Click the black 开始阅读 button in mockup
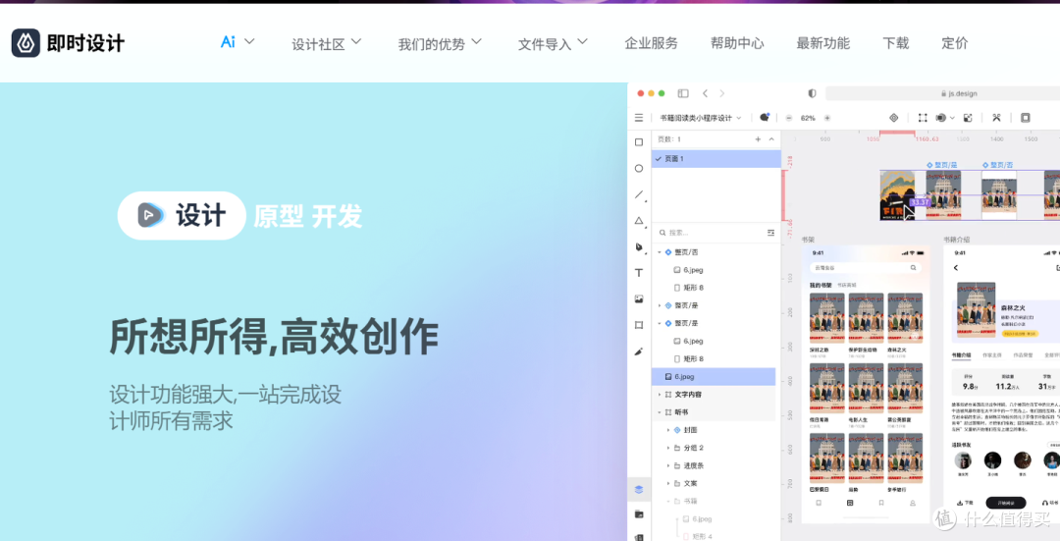1060x541 pixels. (x=1005, y=503)
